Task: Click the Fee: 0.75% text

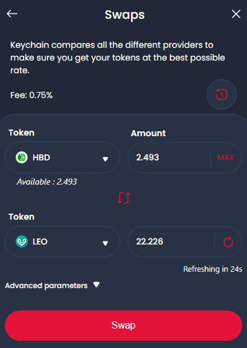Action: (x=31, y=95)
